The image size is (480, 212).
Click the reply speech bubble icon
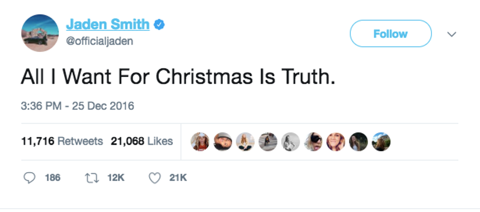(x=29, y=178)
